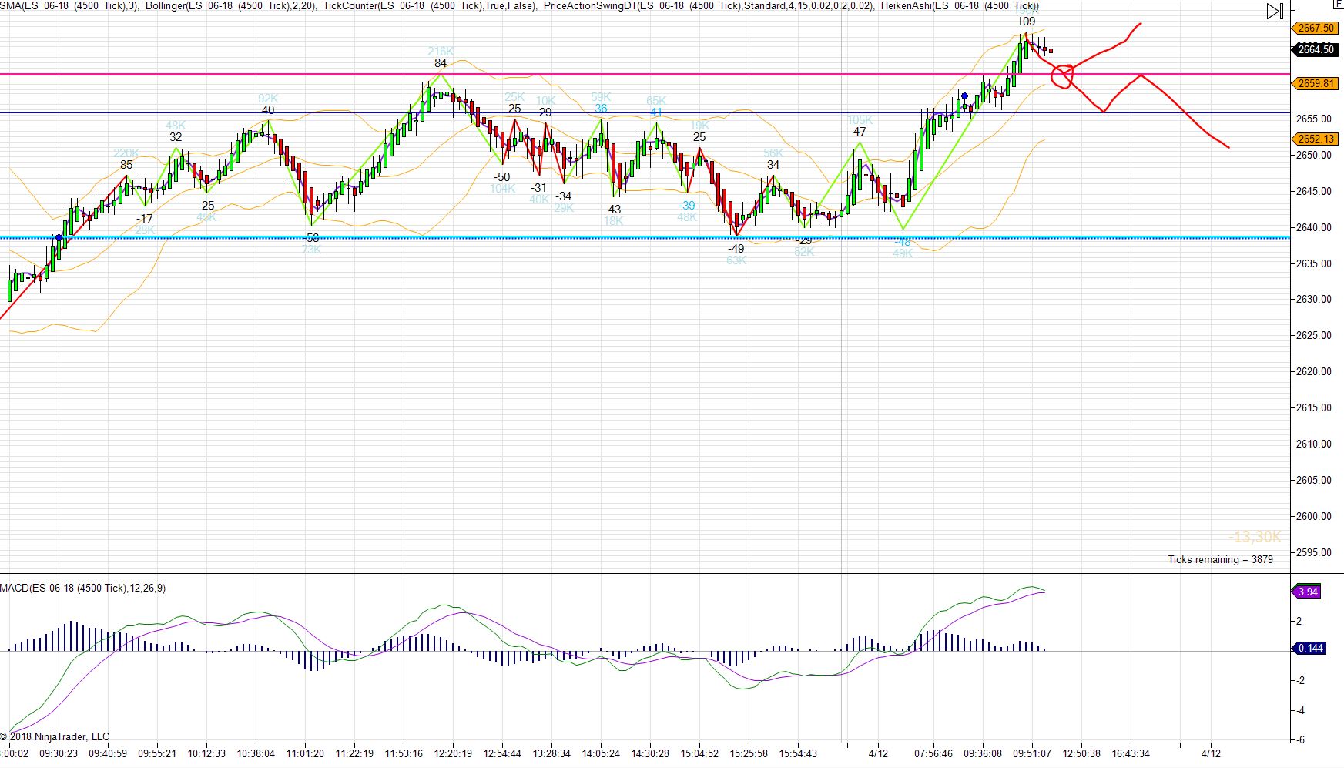Screen dimensions: 1344x768
Task: Click the volume label '65K'
Action: 656,101
